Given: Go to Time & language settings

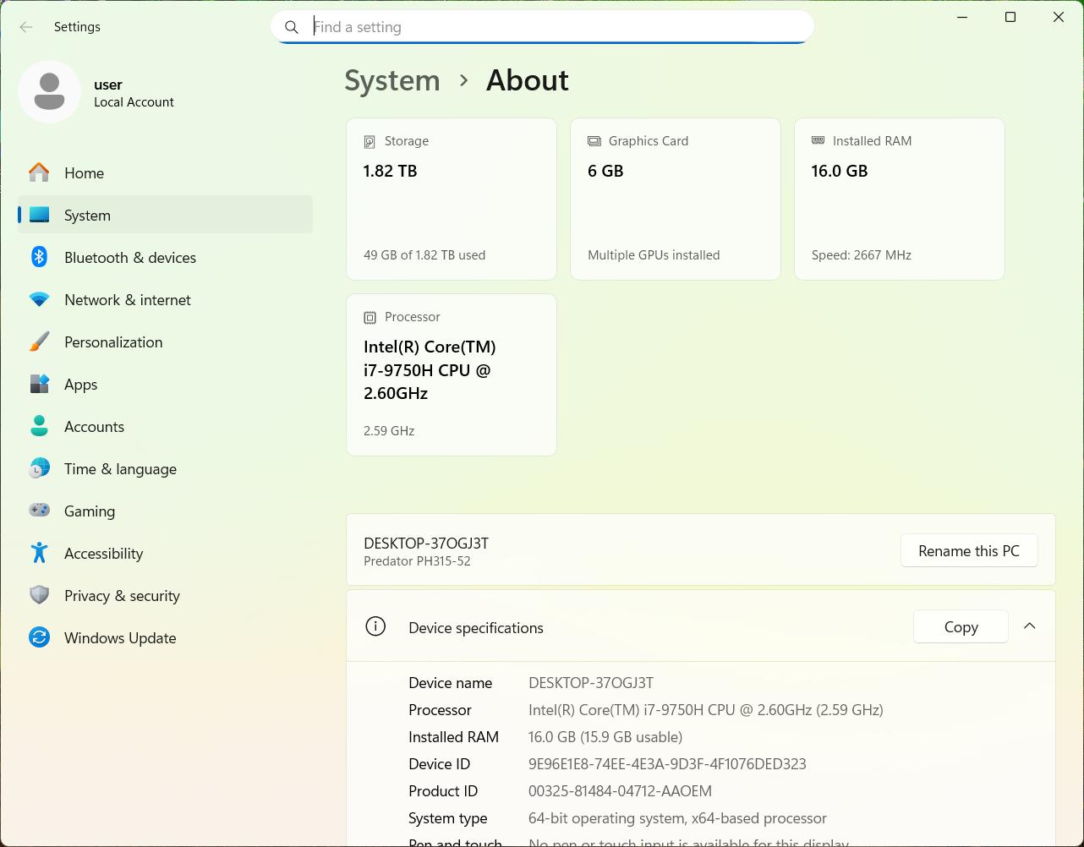Looking at the screenshot, I should [120, 469].
